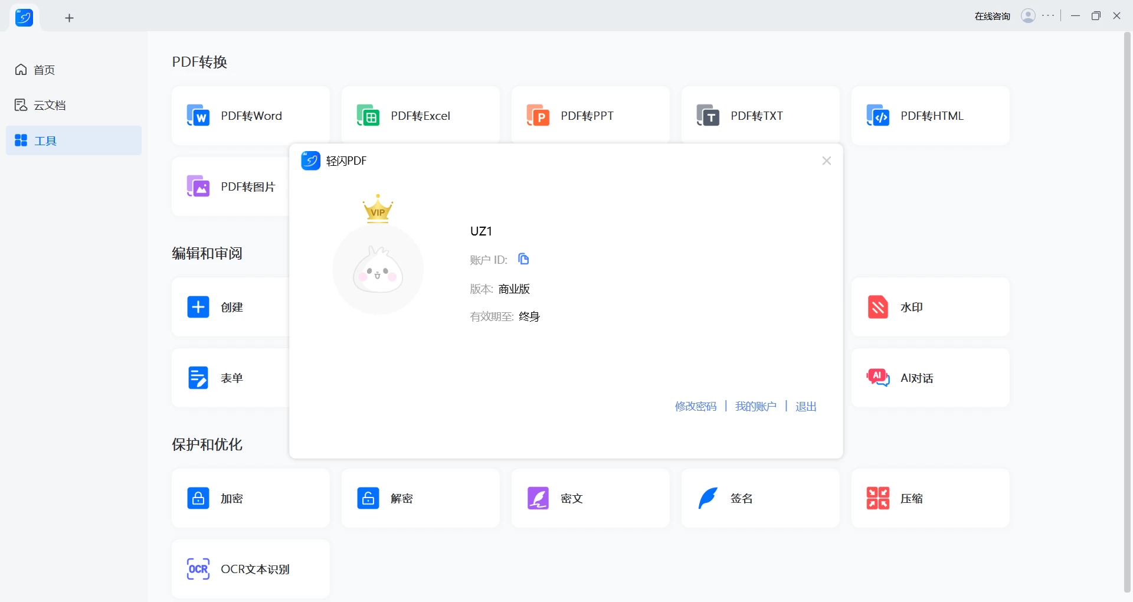Add a new tab with plus button
1133x602 pixels.
click(69, 18)
